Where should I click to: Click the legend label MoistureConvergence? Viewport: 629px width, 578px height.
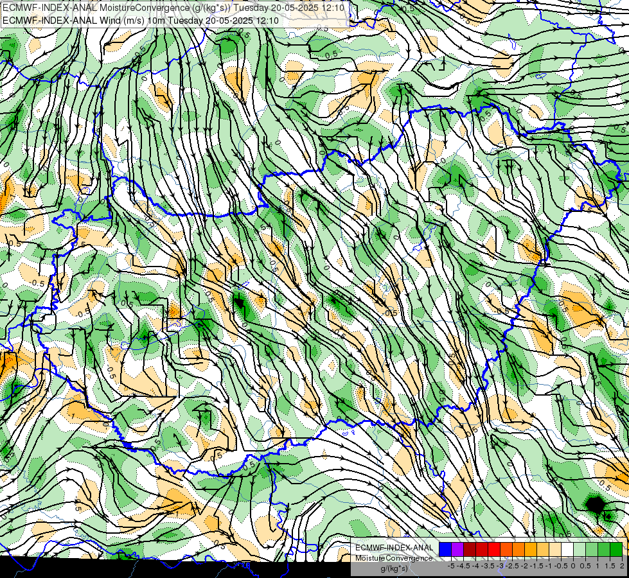tap(394, 558)
